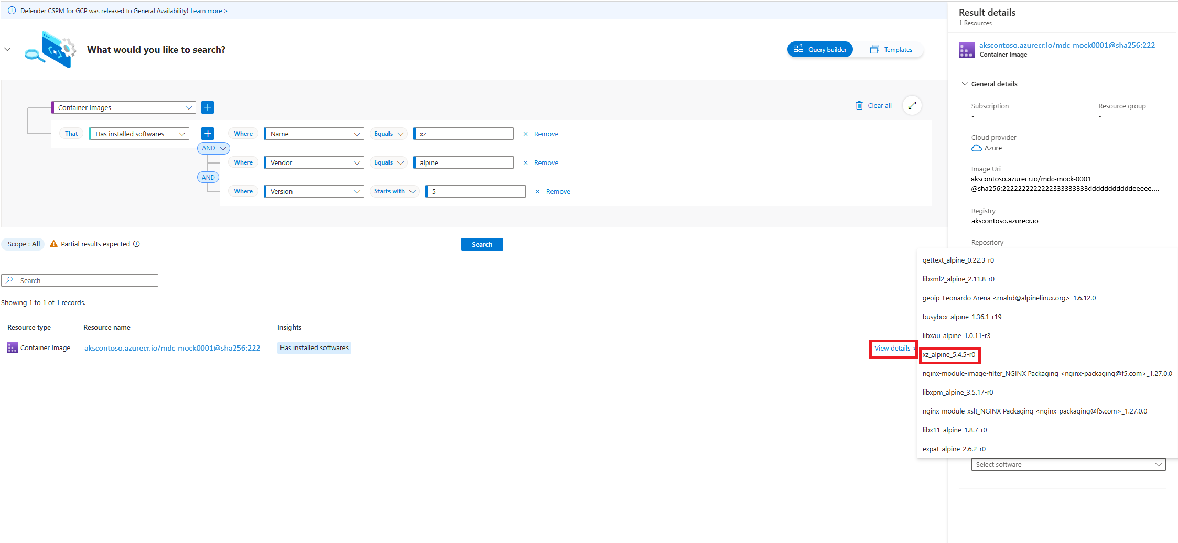Screen dimensions: 1178x543
Task: Click the Version value field containing 5
Action: click(x=474, y=191)
